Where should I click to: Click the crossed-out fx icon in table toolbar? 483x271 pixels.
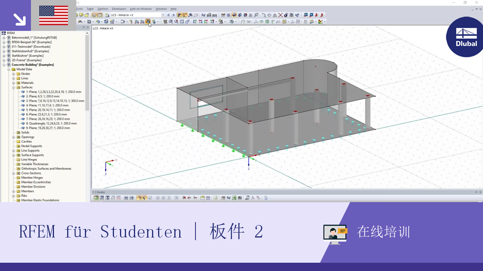pyautogui.click(x=258, y=198)
